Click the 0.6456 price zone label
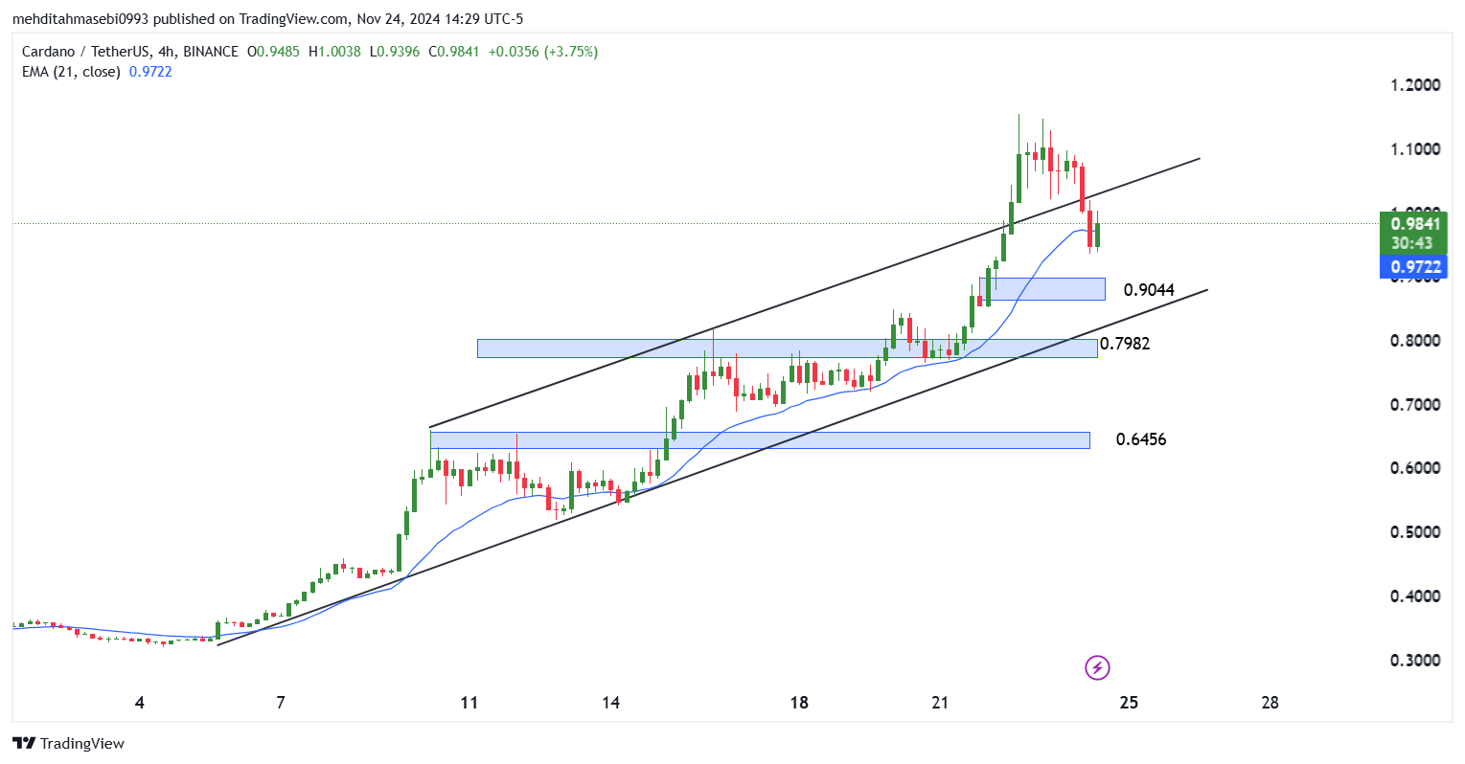The image size is (1465, 764). click(1141, 439)
